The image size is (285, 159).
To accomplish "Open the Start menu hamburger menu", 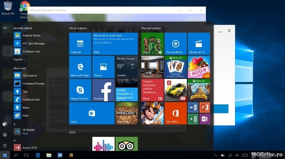I will pyautogui.click(x=5, y=28).
